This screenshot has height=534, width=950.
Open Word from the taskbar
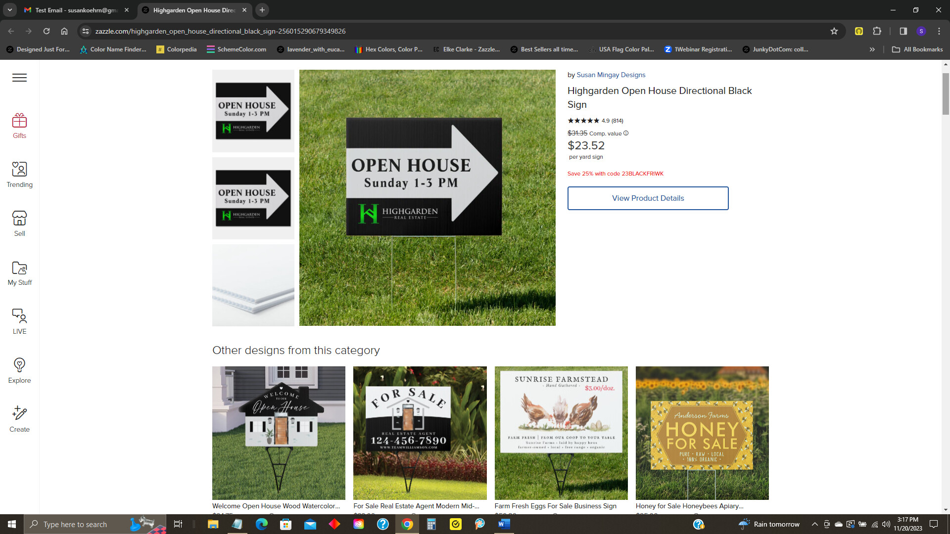pos(504,524)
